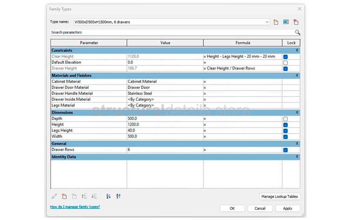Image resolution: width=341 pixels, height=220 pixels.
Task: Move parameter up with arrow icon
Action: tap(84, 196)
